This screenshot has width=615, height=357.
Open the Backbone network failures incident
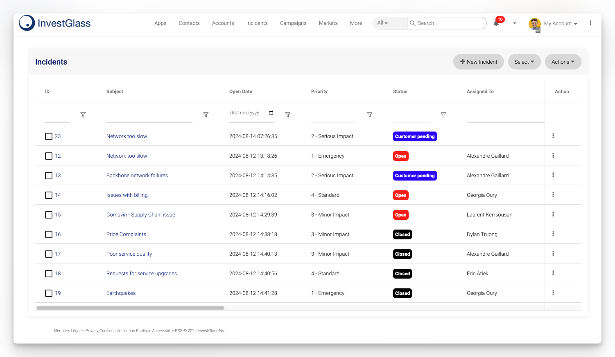click(137, 175)
